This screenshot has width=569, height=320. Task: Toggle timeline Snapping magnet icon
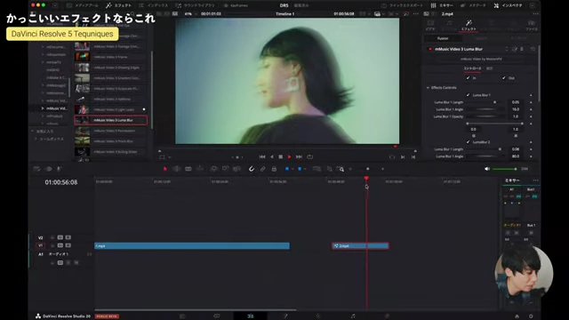click(251, 169)
